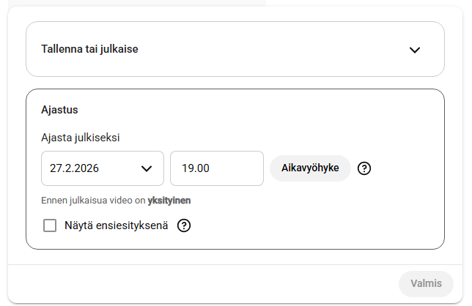Screen dimensions: 472x306
Task: Click the 19.00 time input field
Action: point(216,168)
